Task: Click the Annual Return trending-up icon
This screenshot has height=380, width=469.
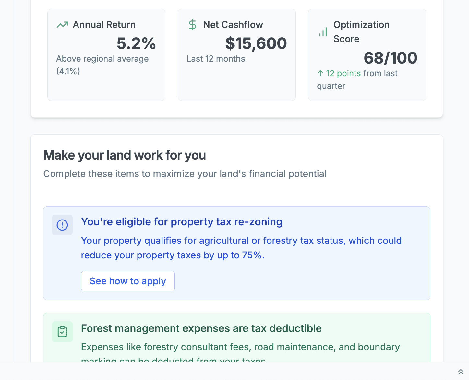Action: (x=62, y=25)
